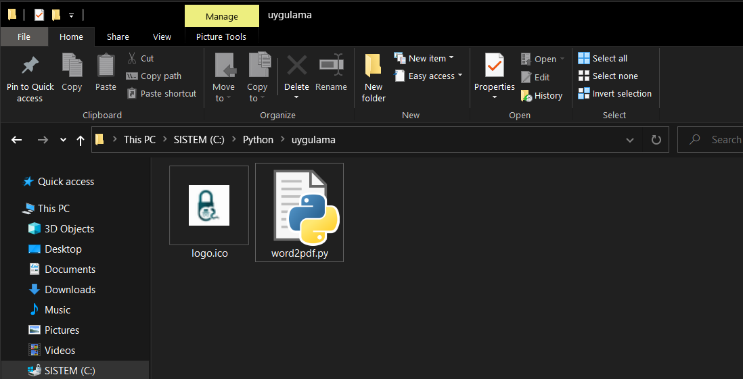Select the word2pdf.py file

tap(299, 212)
